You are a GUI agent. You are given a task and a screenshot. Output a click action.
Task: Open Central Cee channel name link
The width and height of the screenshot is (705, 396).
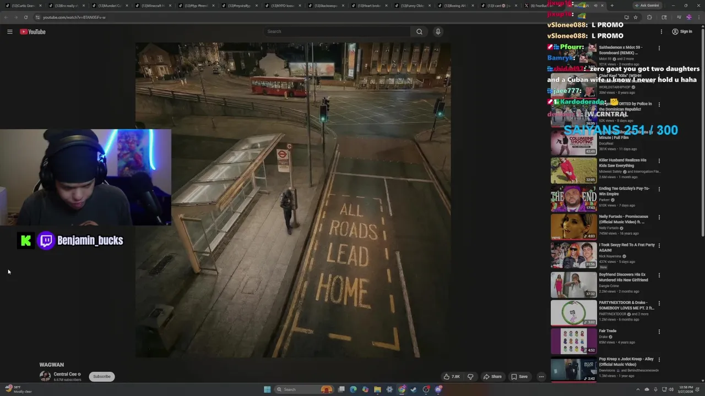65,374
